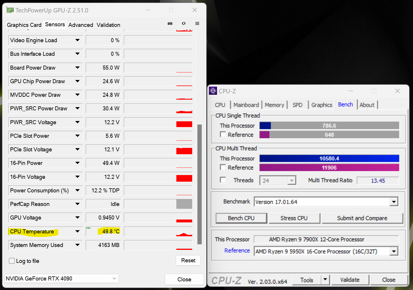Image resolution: width=413 pixels, height=290 pixels.
Task: Open the PWR_SRC Power Draw dropdown
Action: pyautogui.click(x=77, y=108)
